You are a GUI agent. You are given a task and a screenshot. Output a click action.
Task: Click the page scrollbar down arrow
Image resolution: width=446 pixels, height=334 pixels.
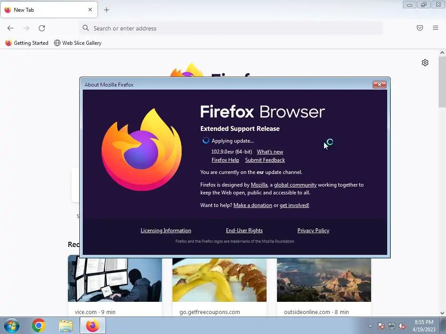(442, 313)
